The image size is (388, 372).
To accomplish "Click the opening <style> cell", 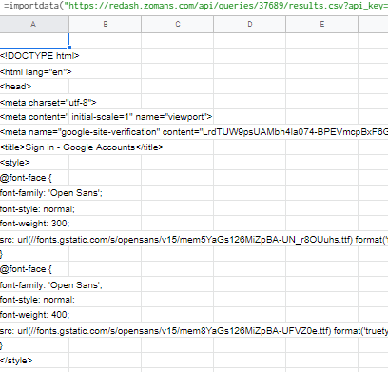I will (x=34, y=163).
